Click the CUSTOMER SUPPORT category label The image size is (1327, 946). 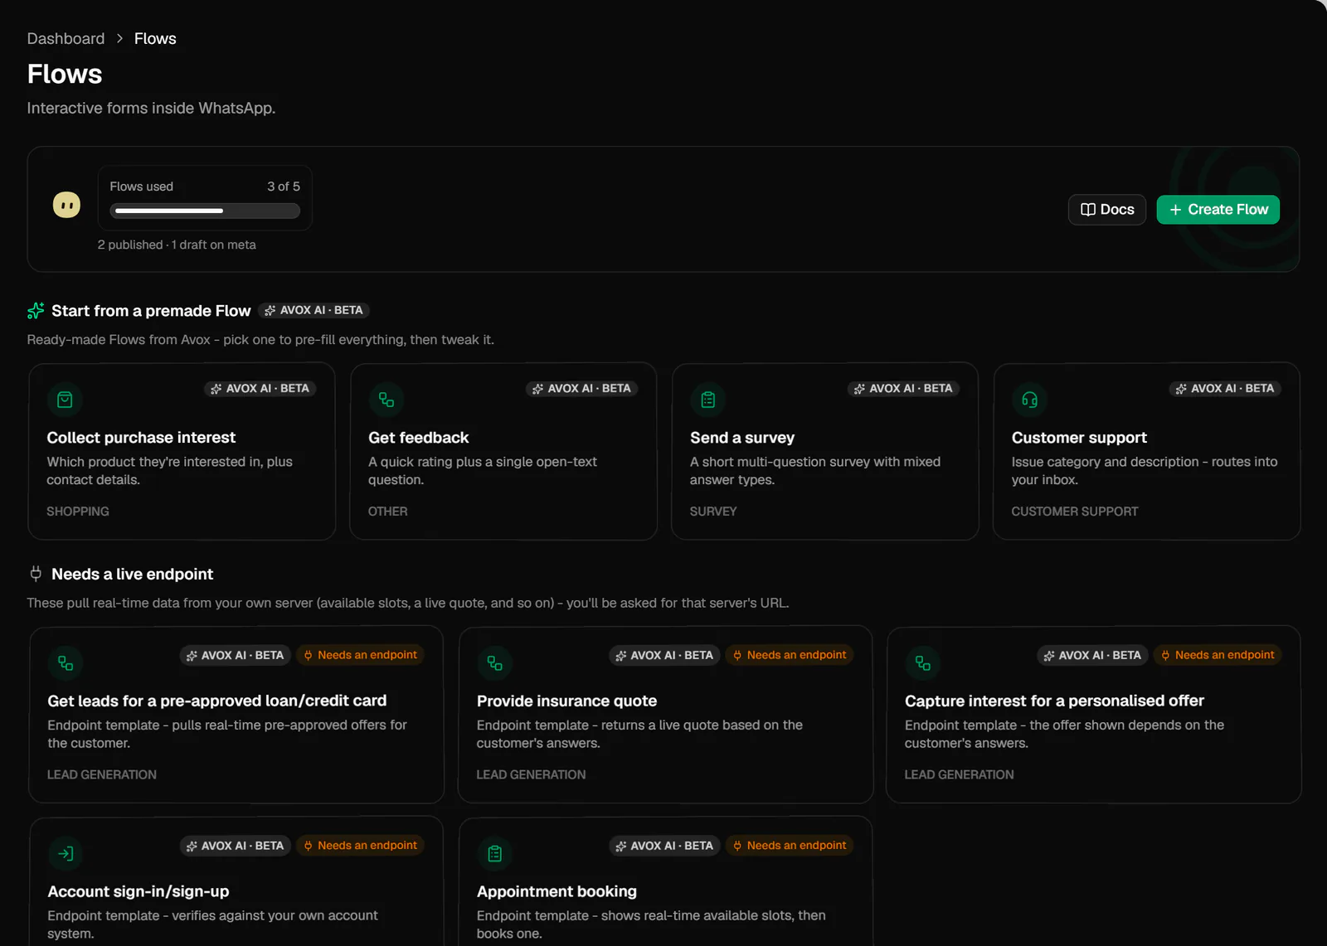1075,512
